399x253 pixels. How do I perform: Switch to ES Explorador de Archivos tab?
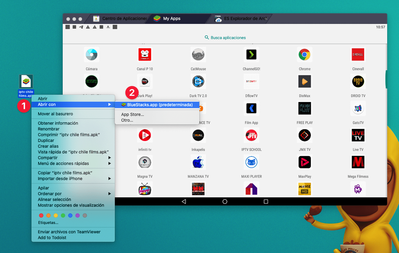tap(239, 18)
